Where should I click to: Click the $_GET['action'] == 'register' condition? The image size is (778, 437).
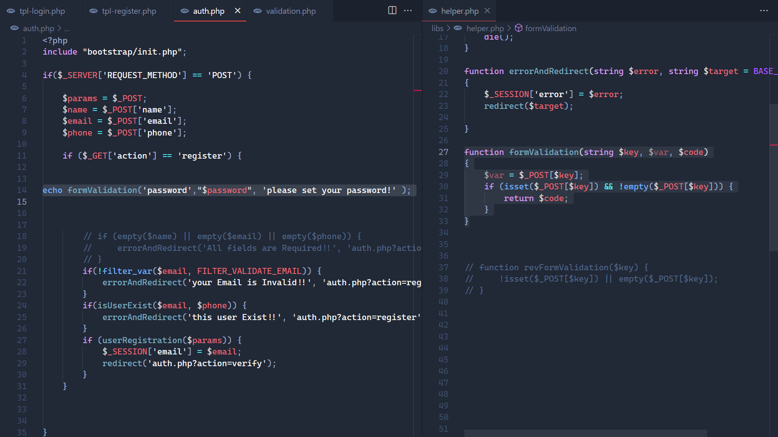click(x=154, y=156)
